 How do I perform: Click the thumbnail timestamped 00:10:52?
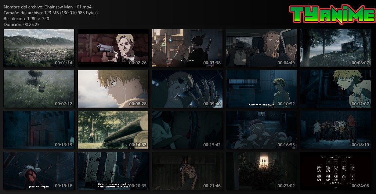[x=261, y=89]
